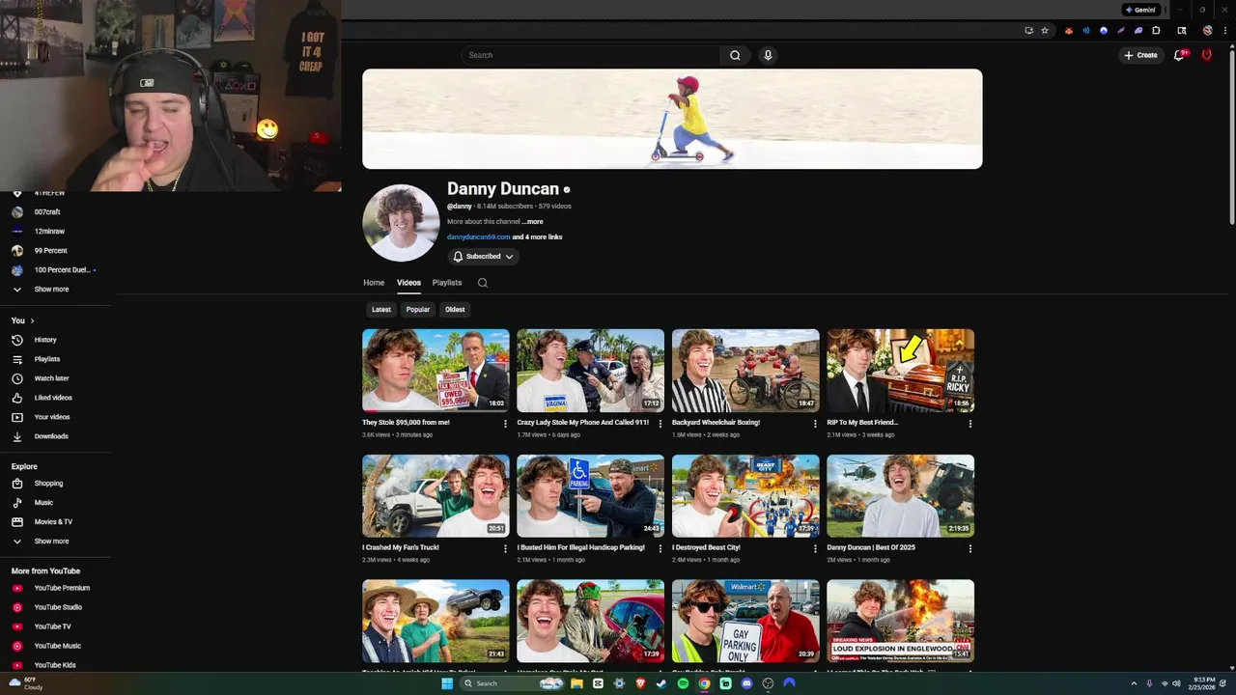The height and width of the screenshot is (695, 1236).
Task: Select the Popular sort chip
Action: (x=418, y=310)
